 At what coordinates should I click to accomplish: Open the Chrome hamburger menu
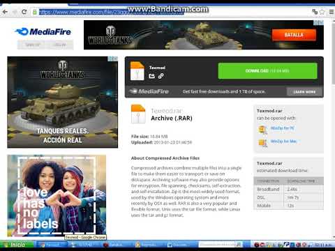332,12
